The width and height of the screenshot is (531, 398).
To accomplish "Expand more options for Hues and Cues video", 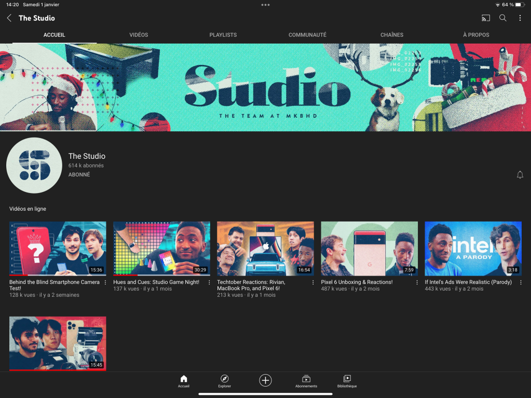I will (209, 283).
